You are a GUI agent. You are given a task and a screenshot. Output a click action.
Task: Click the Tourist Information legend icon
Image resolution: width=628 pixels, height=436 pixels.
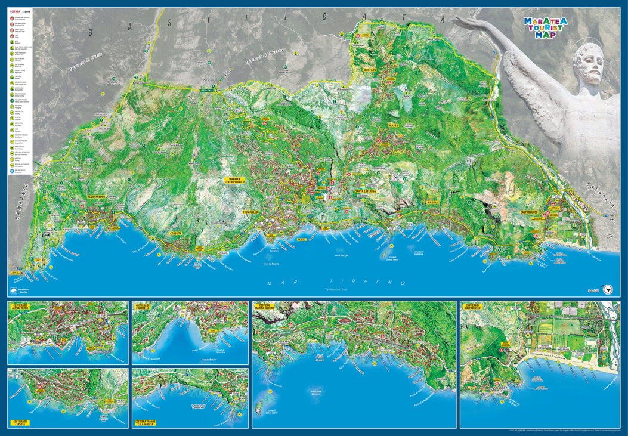point(12,18)
